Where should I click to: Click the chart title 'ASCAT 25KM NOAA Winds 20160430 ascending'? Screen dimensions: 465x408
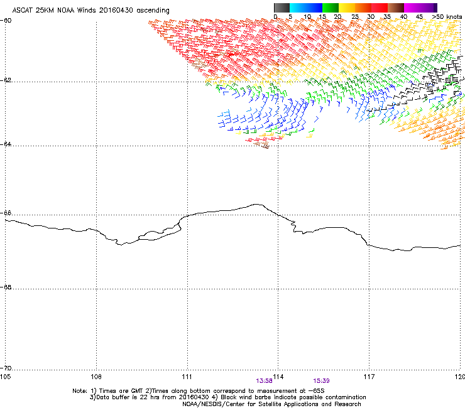(x=90, y=11)
